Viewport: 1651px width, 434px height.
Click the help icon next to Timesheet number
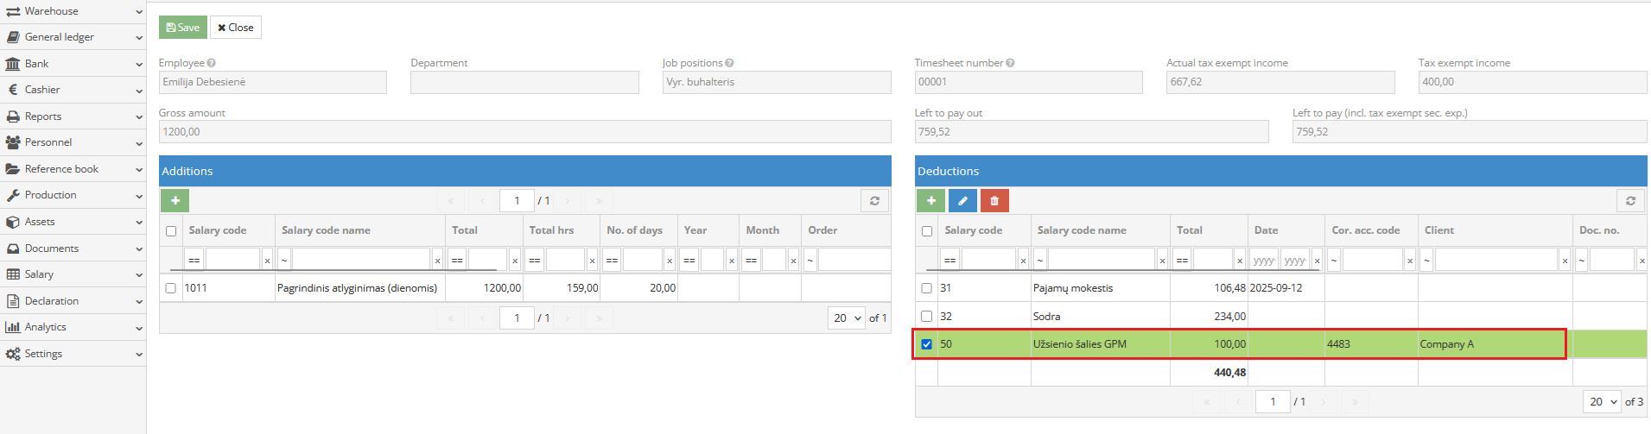click(x=1010, y=63)
